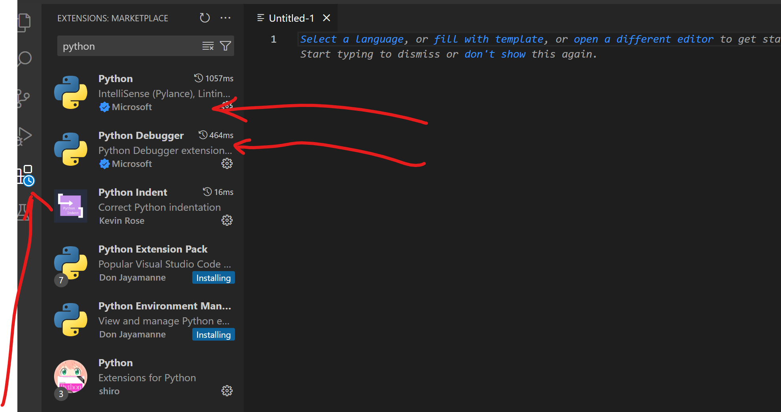781x412 pixels.
Task: Click the 1057ms activation time of Python
Action: [219, 79]
